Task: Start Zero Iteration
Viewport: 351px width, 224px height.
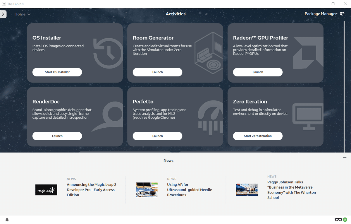Action: coord(258,136)
